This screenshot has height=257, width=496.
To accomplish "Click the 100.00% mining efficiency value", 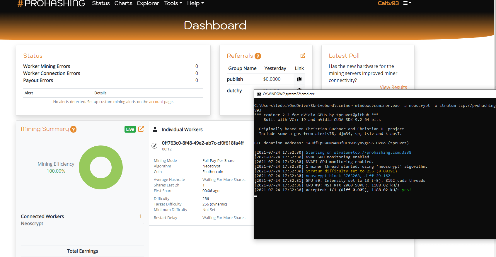I will (56, 171).
